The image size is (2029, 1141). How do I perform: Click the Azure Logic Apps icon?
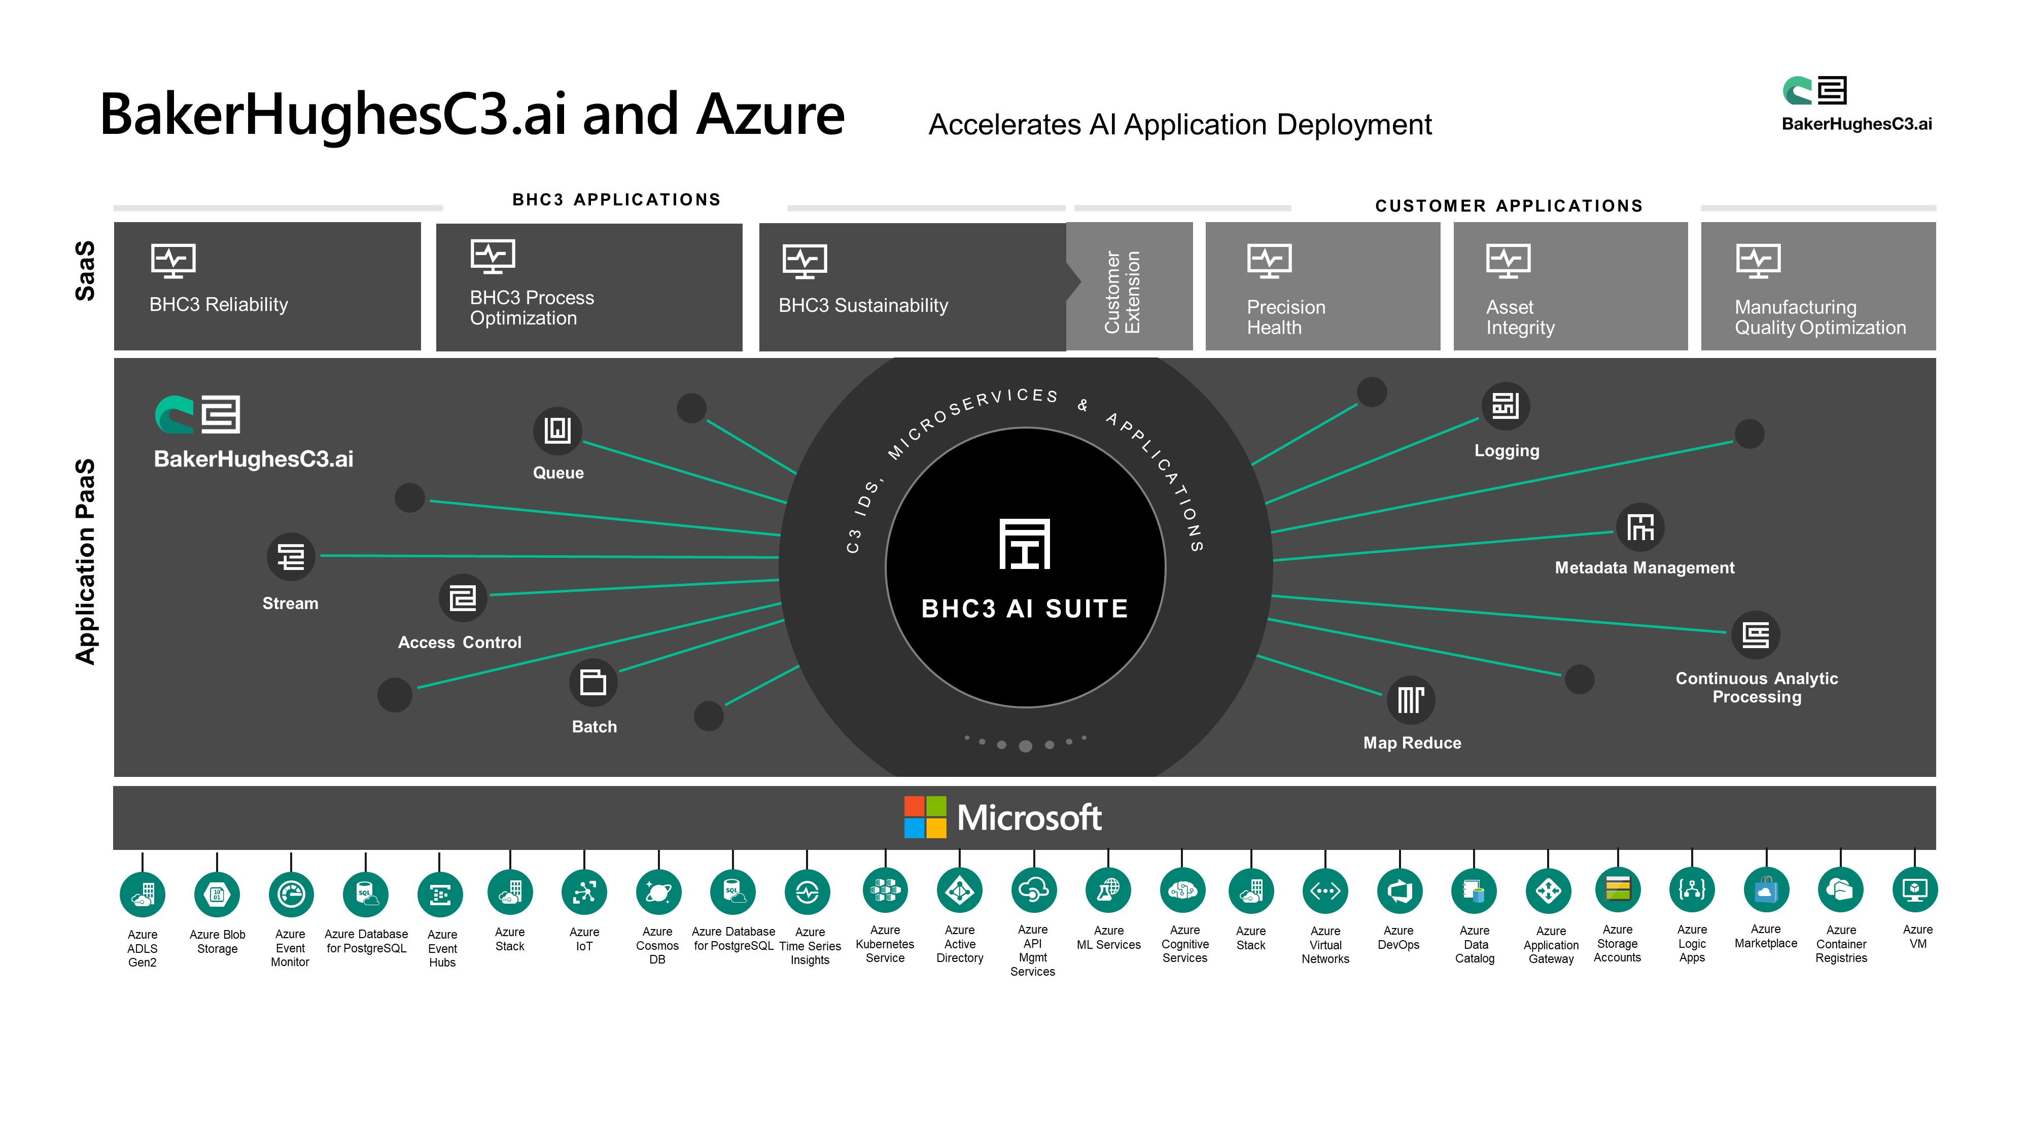[x=1691, y=890]
